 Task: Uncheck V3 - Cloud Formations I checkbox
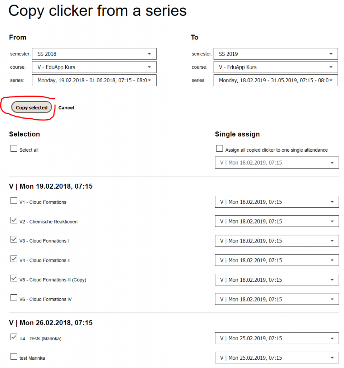[14, 239]
